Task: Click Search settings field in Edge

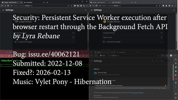Action: pyautogui.click(x=160, y=61)
